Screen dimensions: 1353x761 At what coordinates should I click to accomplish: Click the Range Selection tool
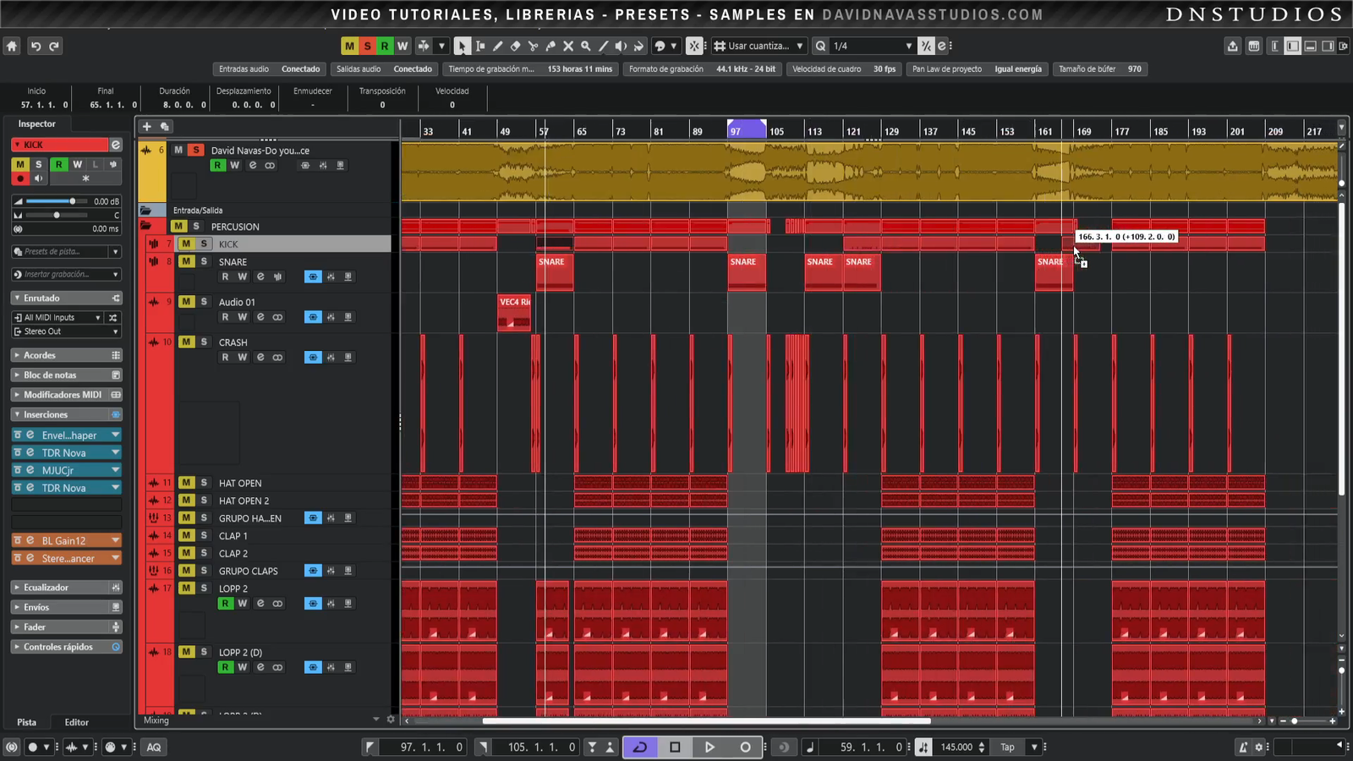point(479,47)
